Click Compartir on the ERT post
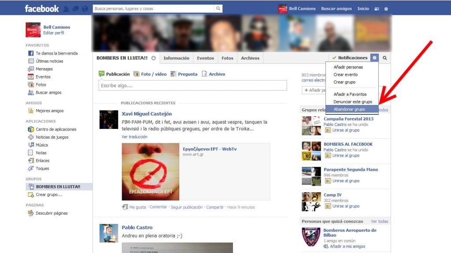 215,207
